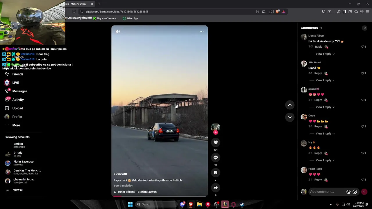The image size is (372, 209).
Task: Like Paula Radu's comment
Action: pos(363,180)
